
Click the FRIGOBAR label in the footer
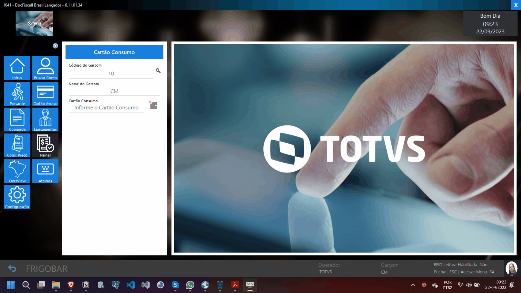[47, 269]
